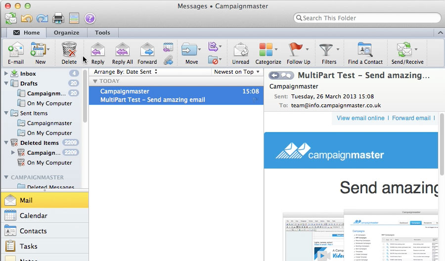Image resolution: width=445 pixels, height=261 pixels.
Task: Collapse the CAMPAIGNMASTER section
Action: (6, 177)
